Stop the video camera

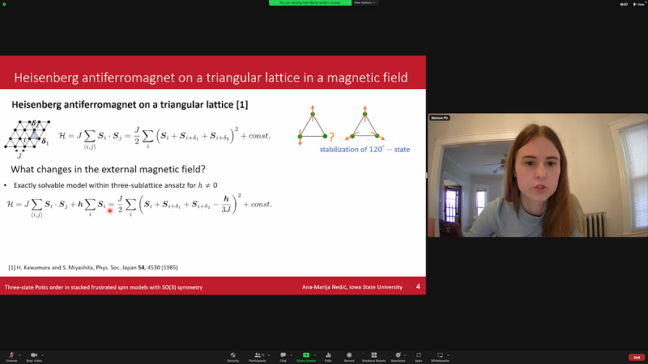tap(34, 357)
